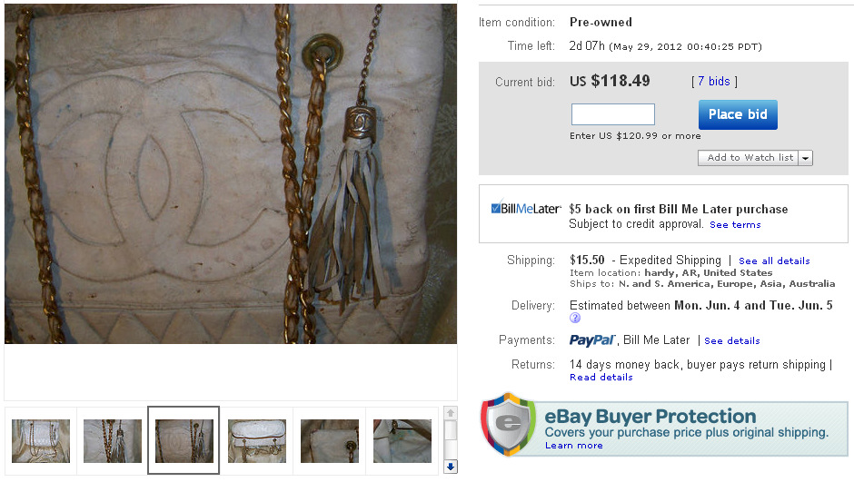854x482 pixels.
Task: Click Learn more about Buyer Protection
Action: click(x=574, y=446)
